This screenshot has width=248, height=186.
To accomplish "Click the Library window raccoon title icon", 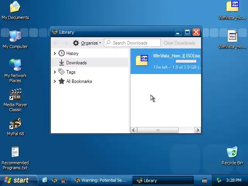I will tap(55, 32).
